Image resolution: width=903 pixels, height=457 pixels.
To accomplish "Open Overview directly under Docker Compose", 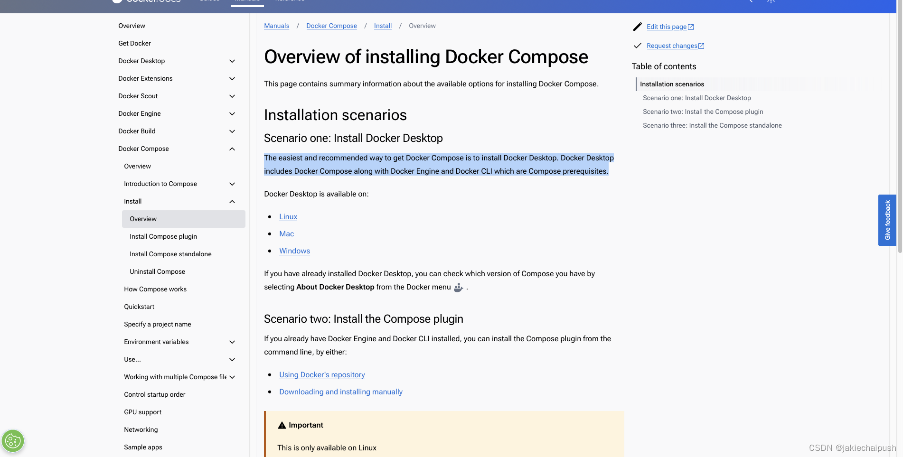I will 137,166.
